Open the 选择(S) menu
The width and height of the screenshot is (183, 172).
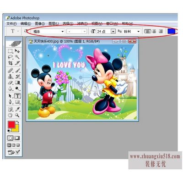(x=68, y=23)
